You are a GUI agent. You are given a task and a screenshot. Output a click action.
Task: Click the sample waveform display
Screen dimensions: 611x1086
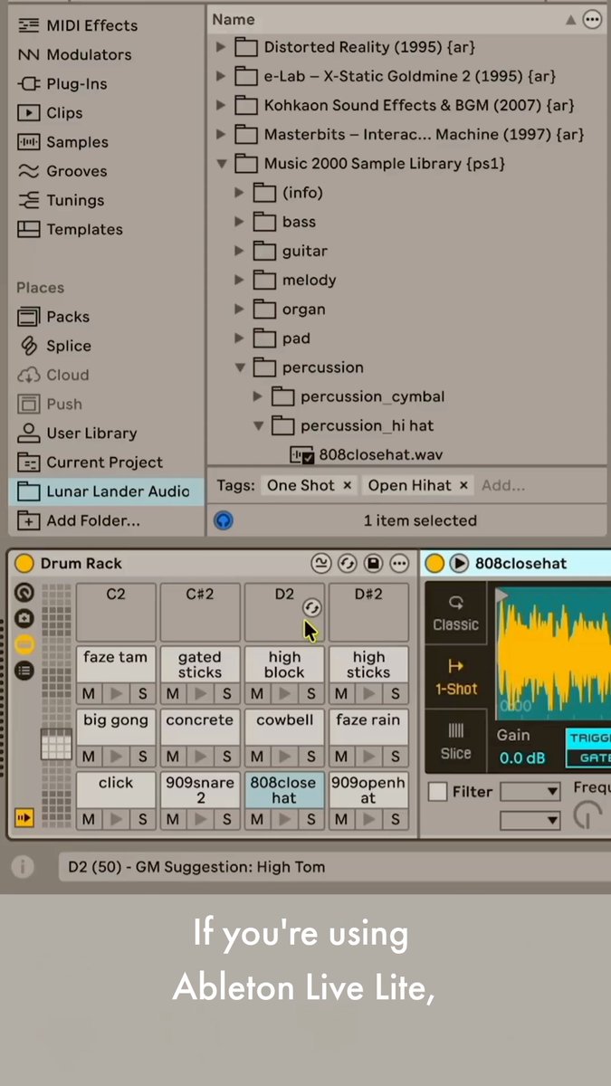pyautogui.click(x=553, y=652)
